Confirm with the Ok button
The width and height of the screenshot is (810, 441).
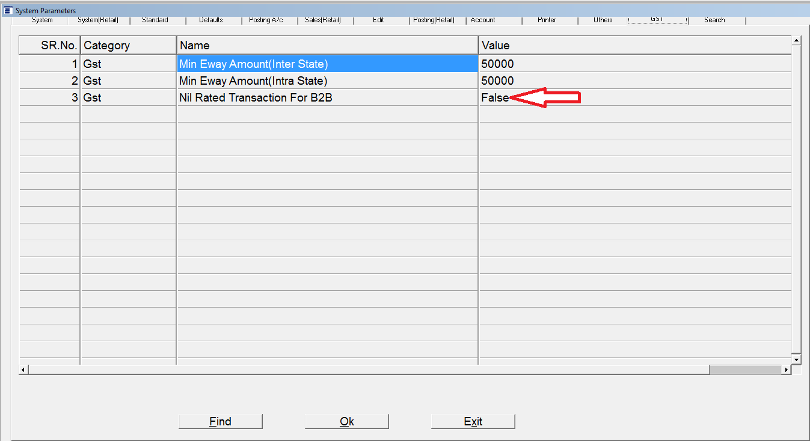[347, 421]
